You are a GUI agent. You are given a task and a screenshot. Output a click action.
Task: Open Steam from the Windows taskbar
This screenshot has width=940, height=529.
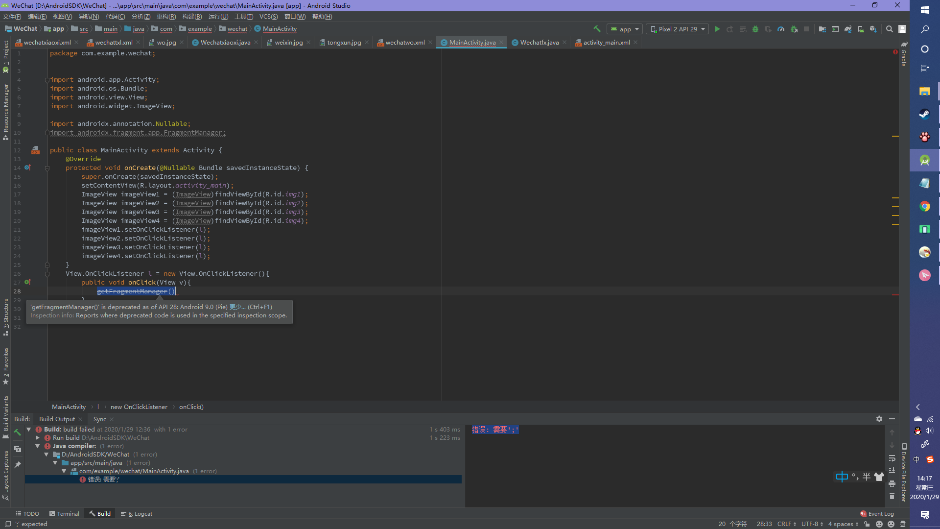click(924, 114)
